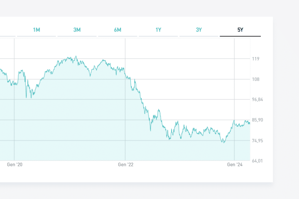Choose the 6M chart period
The width and height of the screenshot is (299, 199).
(x=118, y=30)
